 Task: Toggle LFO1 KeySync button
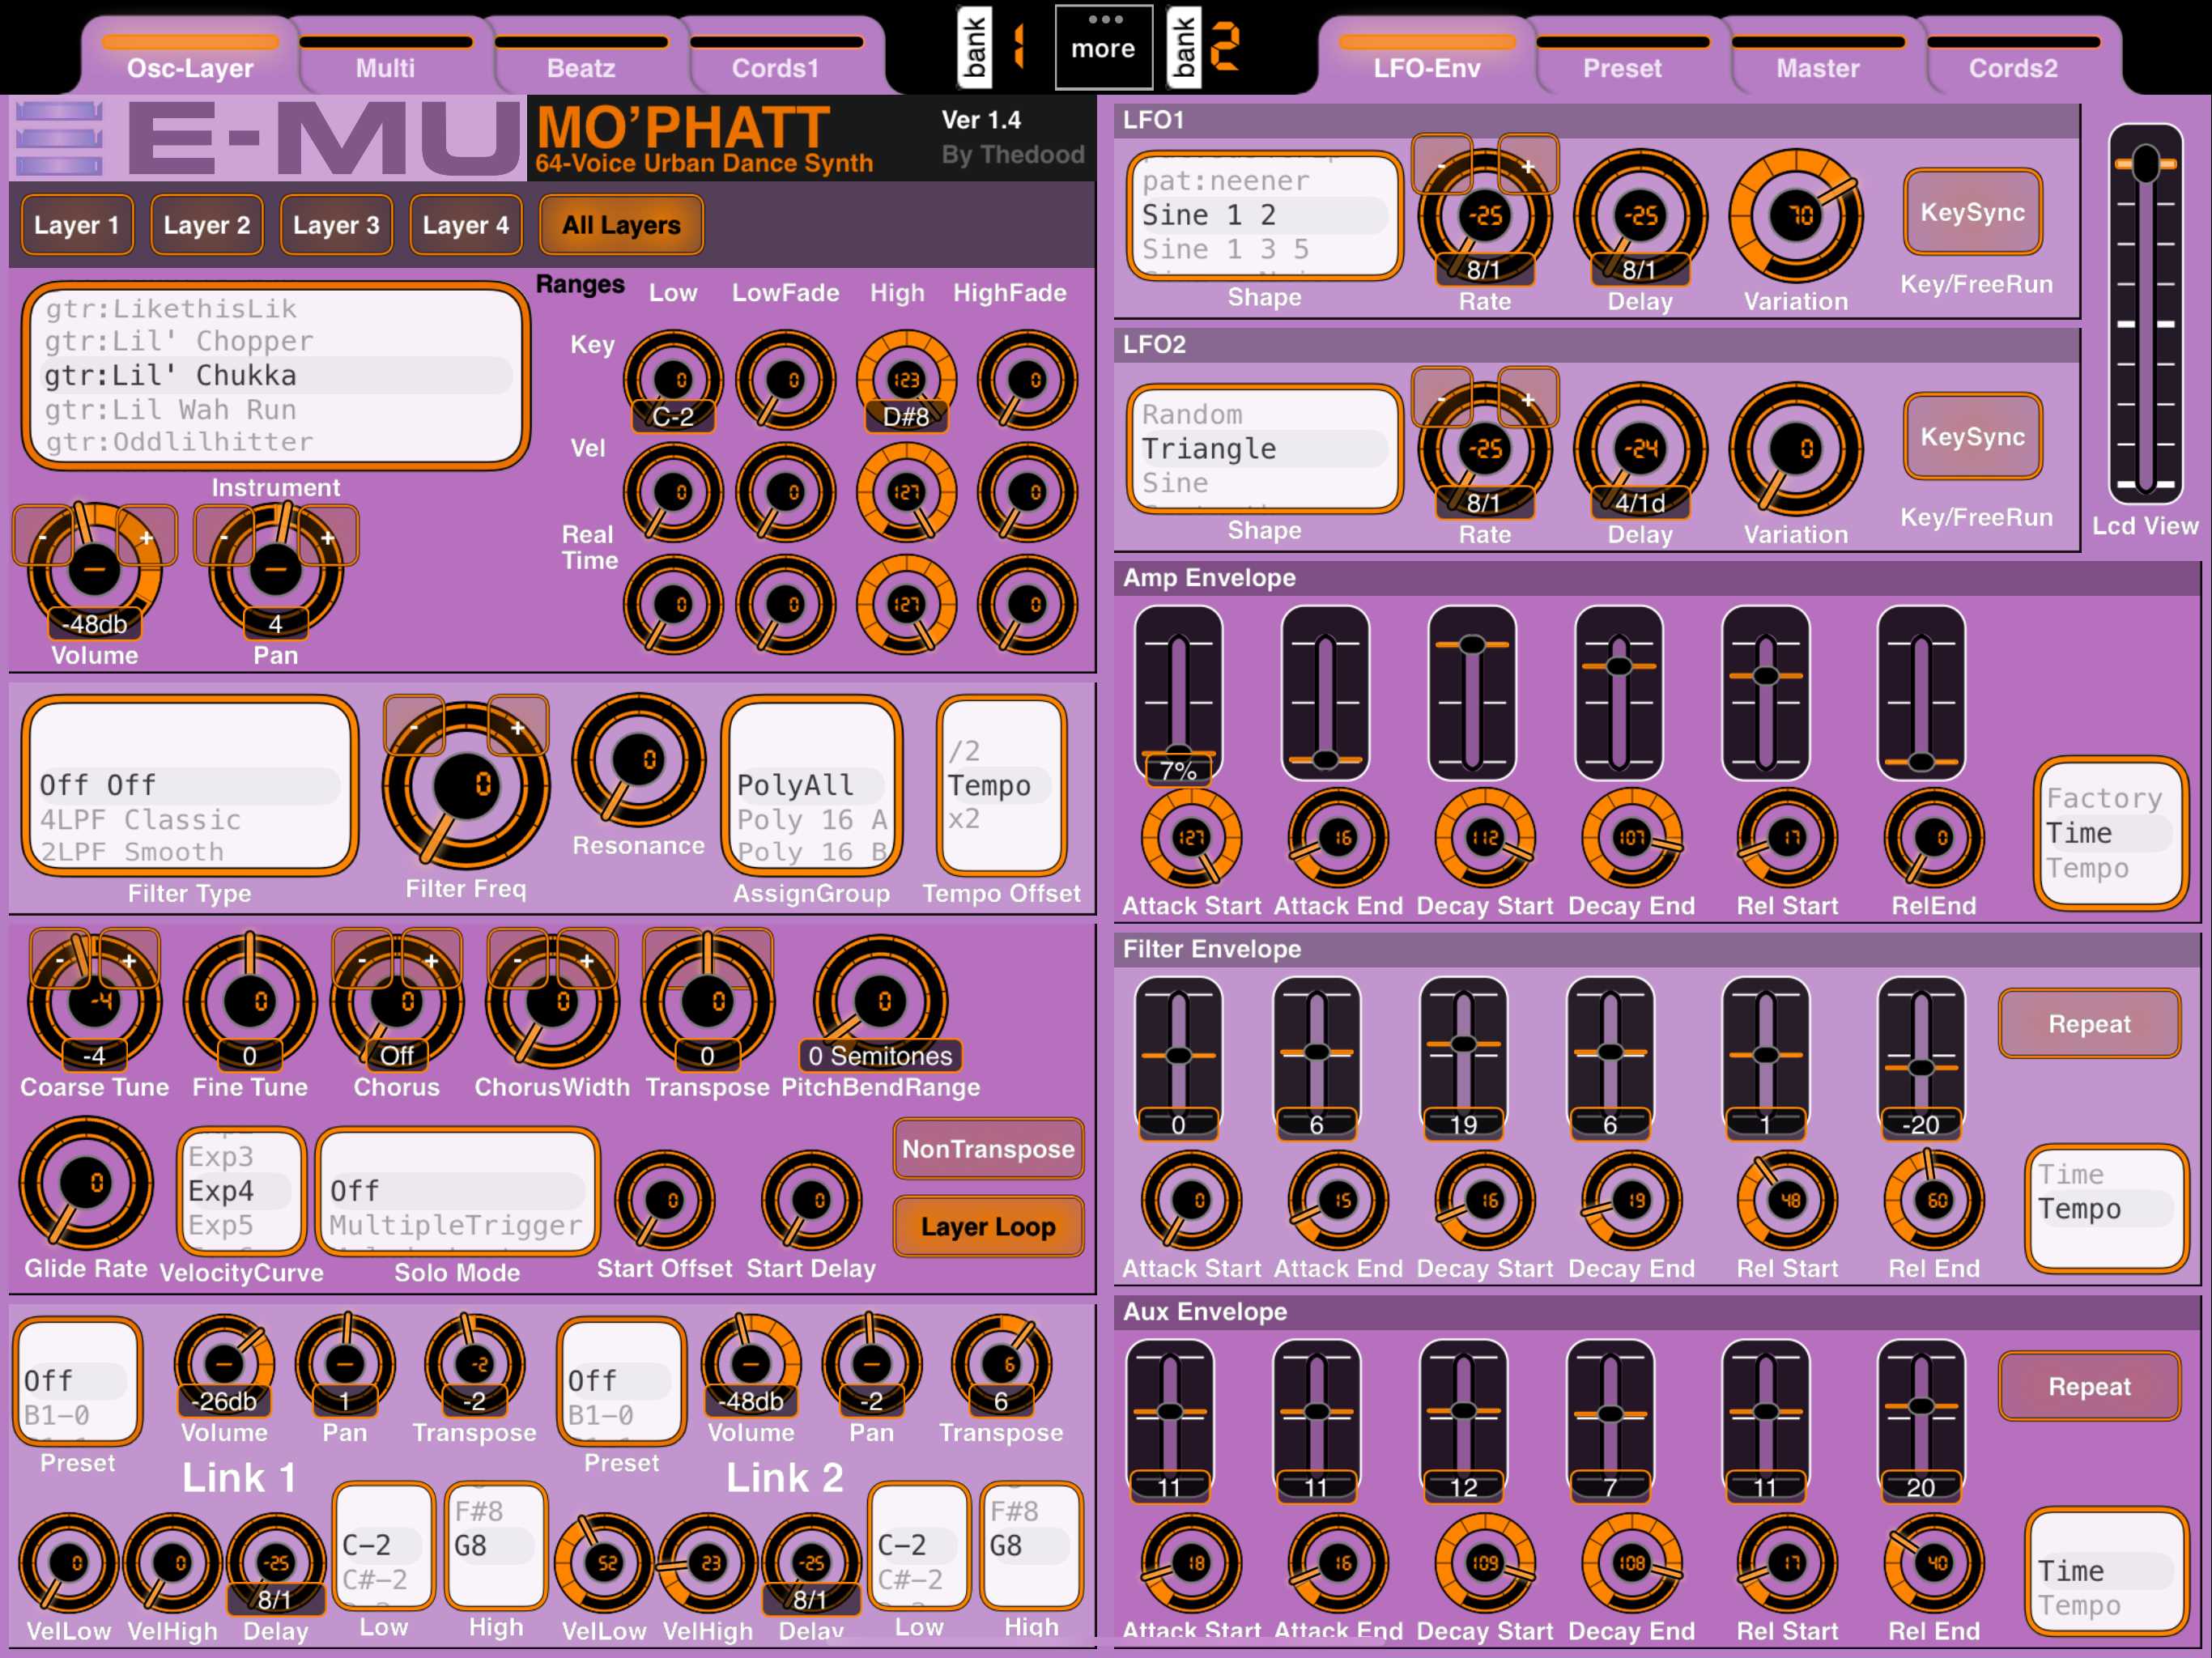pos(1972,212)
